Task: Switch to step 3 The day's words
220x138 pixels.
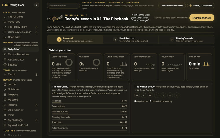Action: tap(186, 39)
